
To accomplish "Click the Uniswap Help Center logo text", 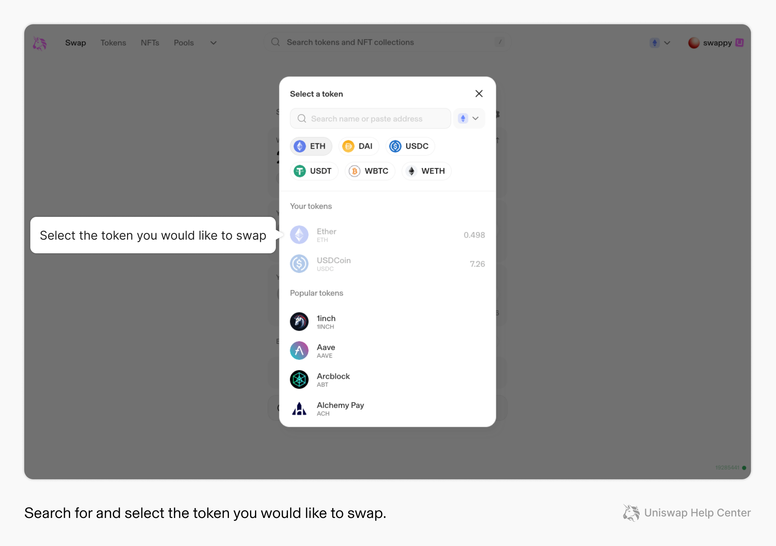I will coord(687,513).
